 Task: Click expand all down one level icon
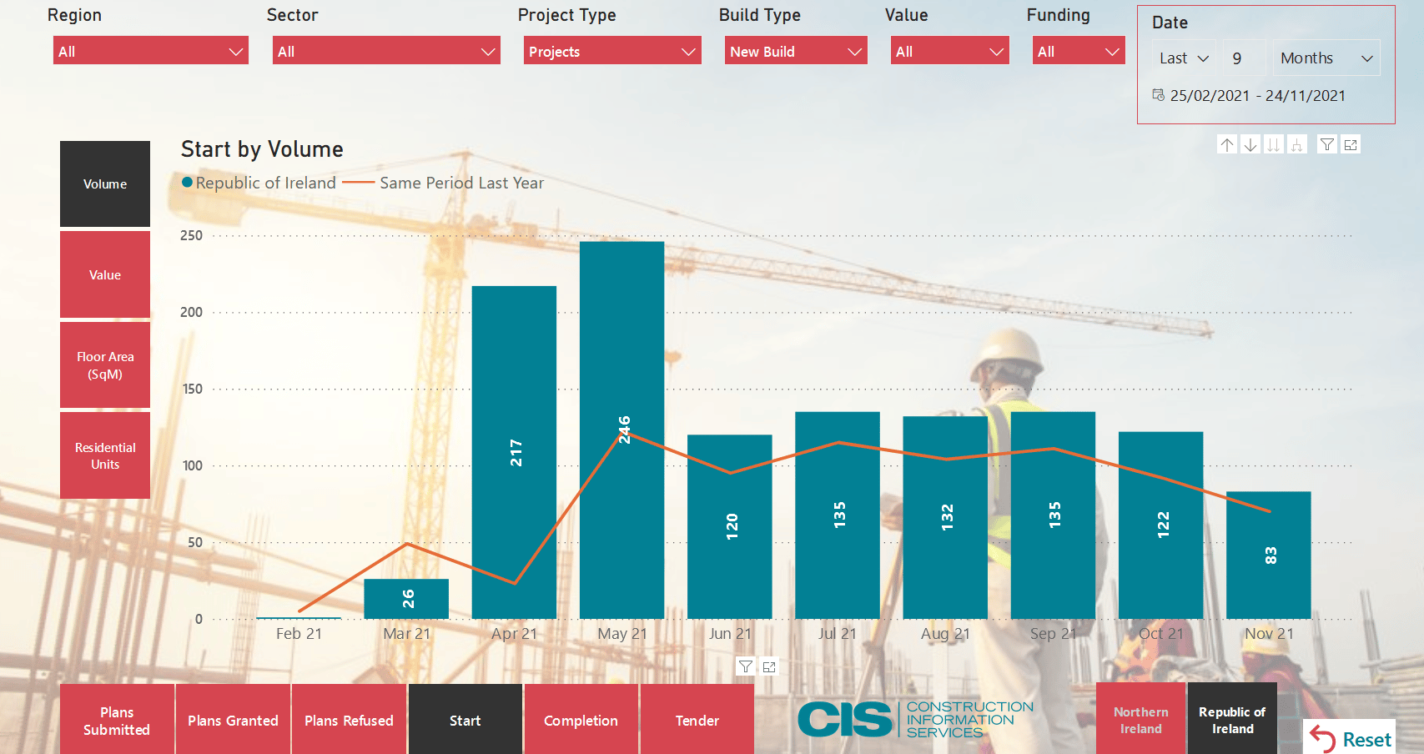point(1296,145)
